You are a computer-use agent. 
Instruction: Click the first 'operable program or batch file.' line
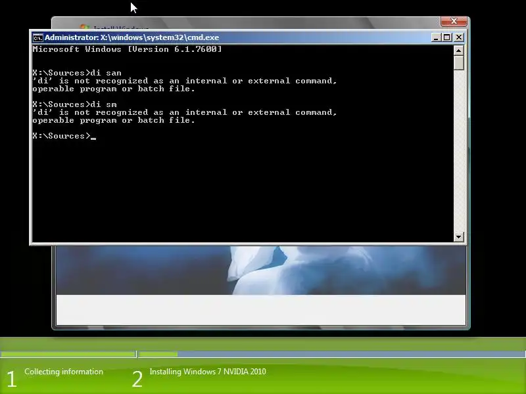(113, 89)
